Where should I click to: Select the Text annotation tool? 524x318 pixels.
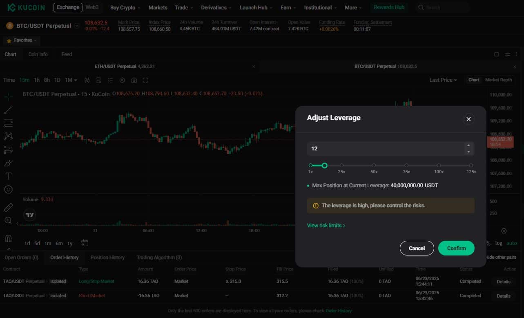click(x=8, y=176)
